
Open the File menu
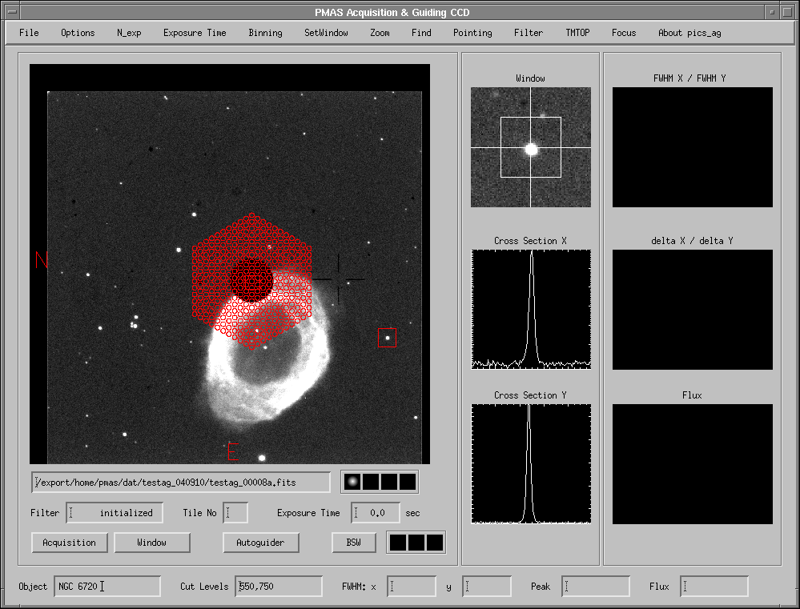[29, 33]
